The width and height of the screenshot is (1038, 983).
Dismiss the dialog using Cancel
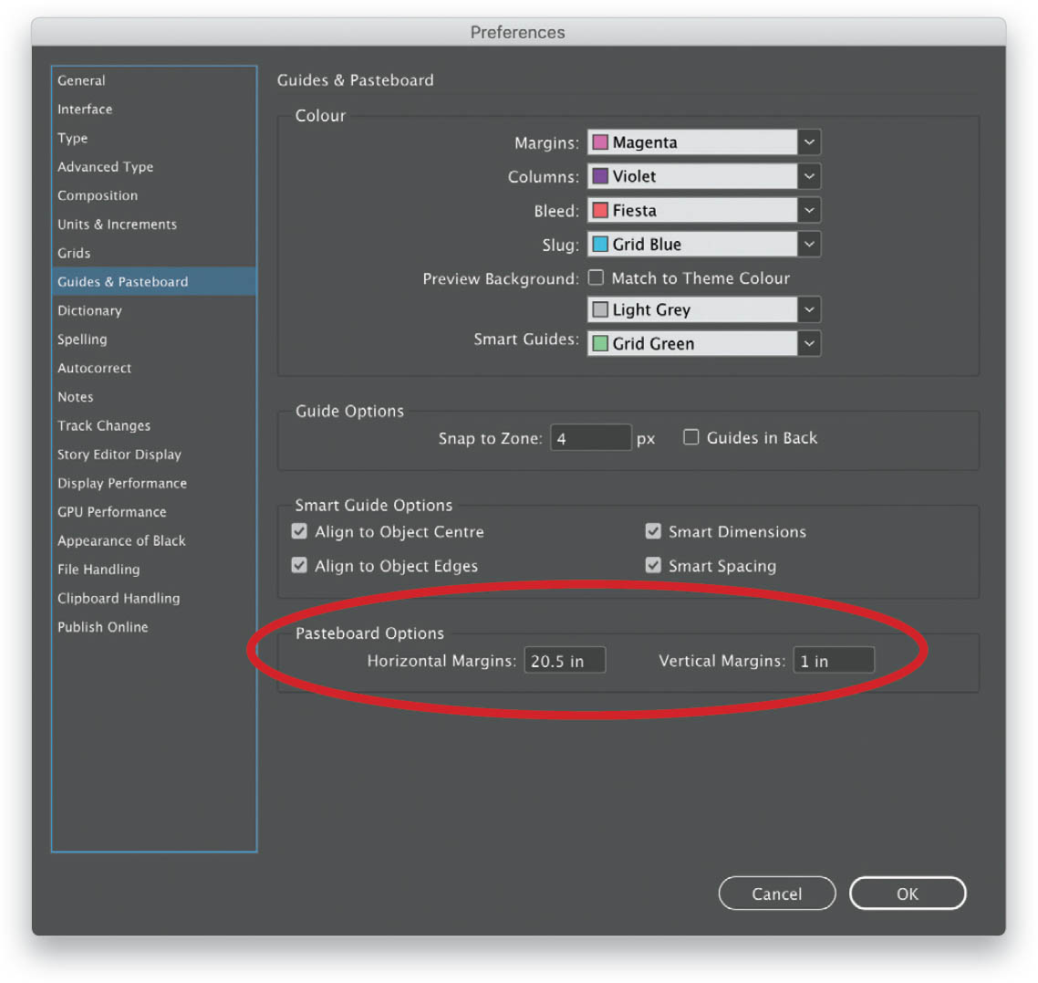pos(777,893)
